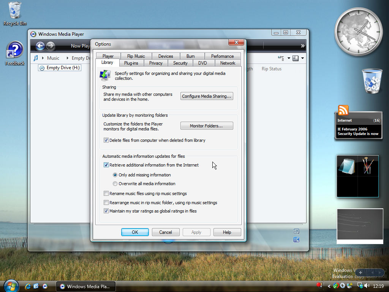Switch to the Burn tab
The height and width of the screenshot is (292, 389).
pos(191,56)
